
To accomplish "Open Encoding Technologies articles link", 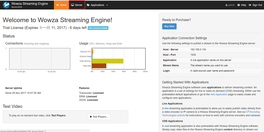I will pyautogui.click(x=211, y=113).
